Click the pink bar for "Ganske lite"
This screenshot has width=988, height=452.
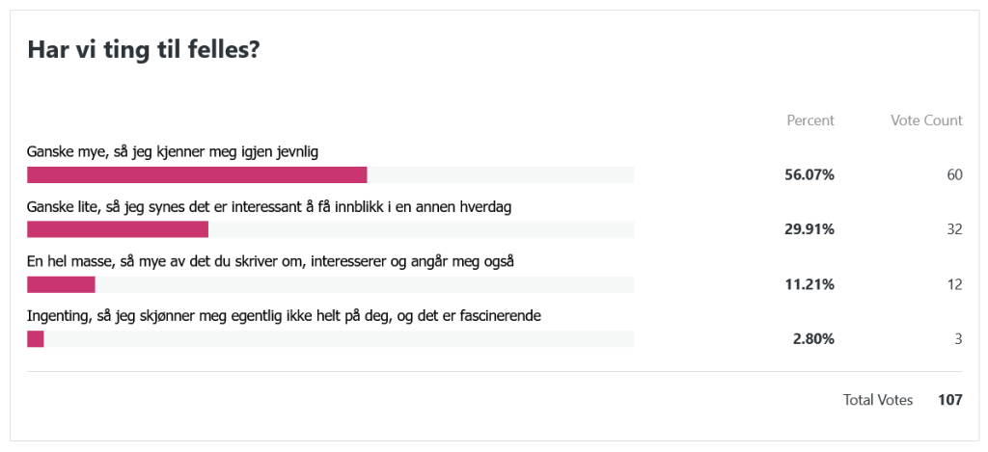click(x=118, y=229)
